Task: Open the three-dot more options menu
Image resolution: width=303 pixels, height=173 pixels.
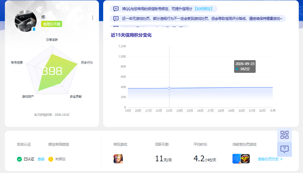Action: coord(92,18)
